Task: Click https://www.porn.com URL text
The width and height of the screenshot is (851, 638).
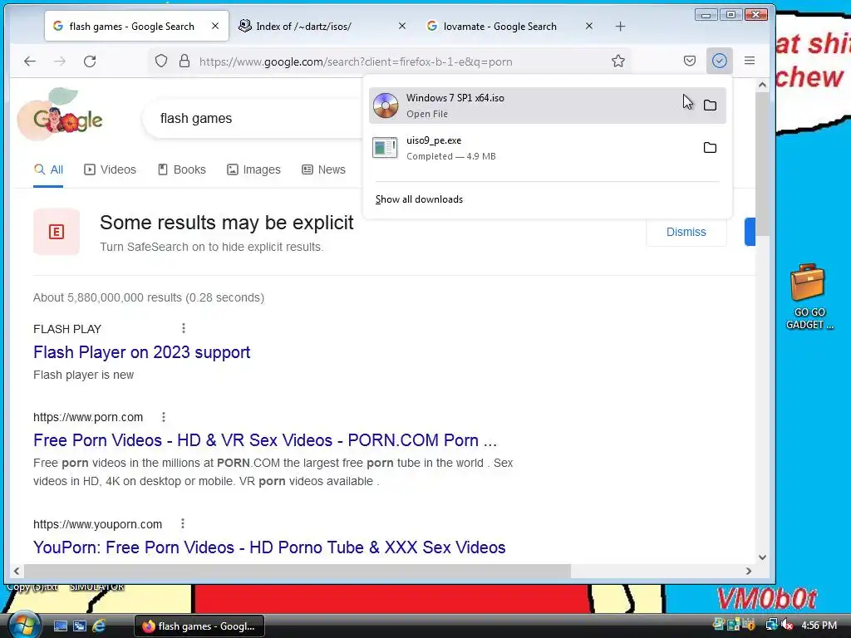Action: click(88, 417)
